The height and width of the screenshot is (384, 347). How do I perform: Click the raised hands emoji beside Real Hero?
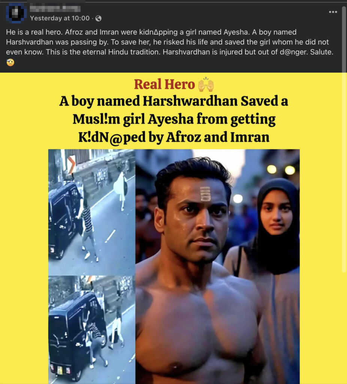(x=206, y=84)
